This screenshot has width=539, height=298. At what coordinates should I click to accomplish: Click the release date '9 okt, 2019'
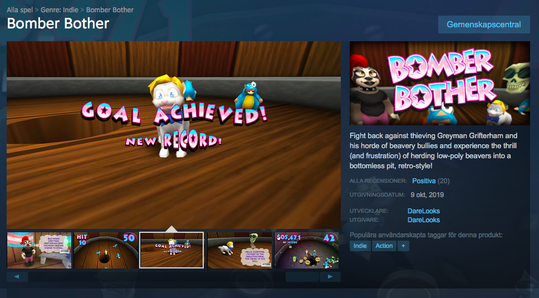point(427,195)
